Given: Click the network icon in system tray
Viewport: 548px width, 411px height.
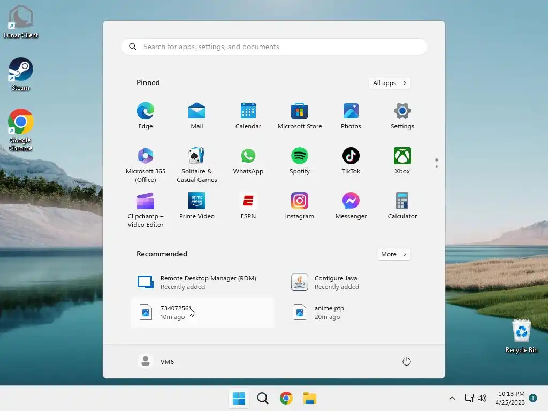Looking at the screenshot, I should pyautogui.click(x=469, y=398).
